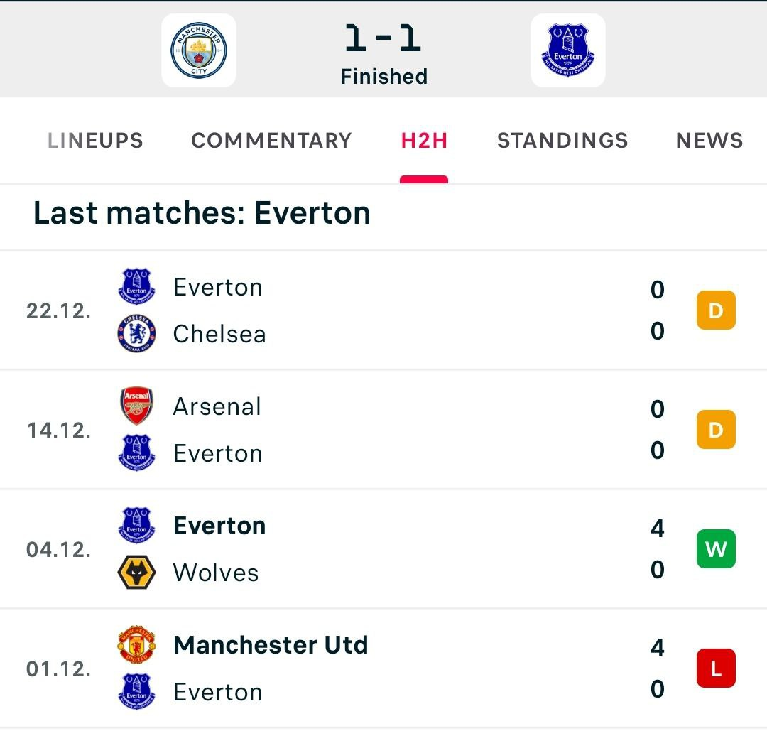
Task: Select the H2H tab
Action: (x=424, y=141)
